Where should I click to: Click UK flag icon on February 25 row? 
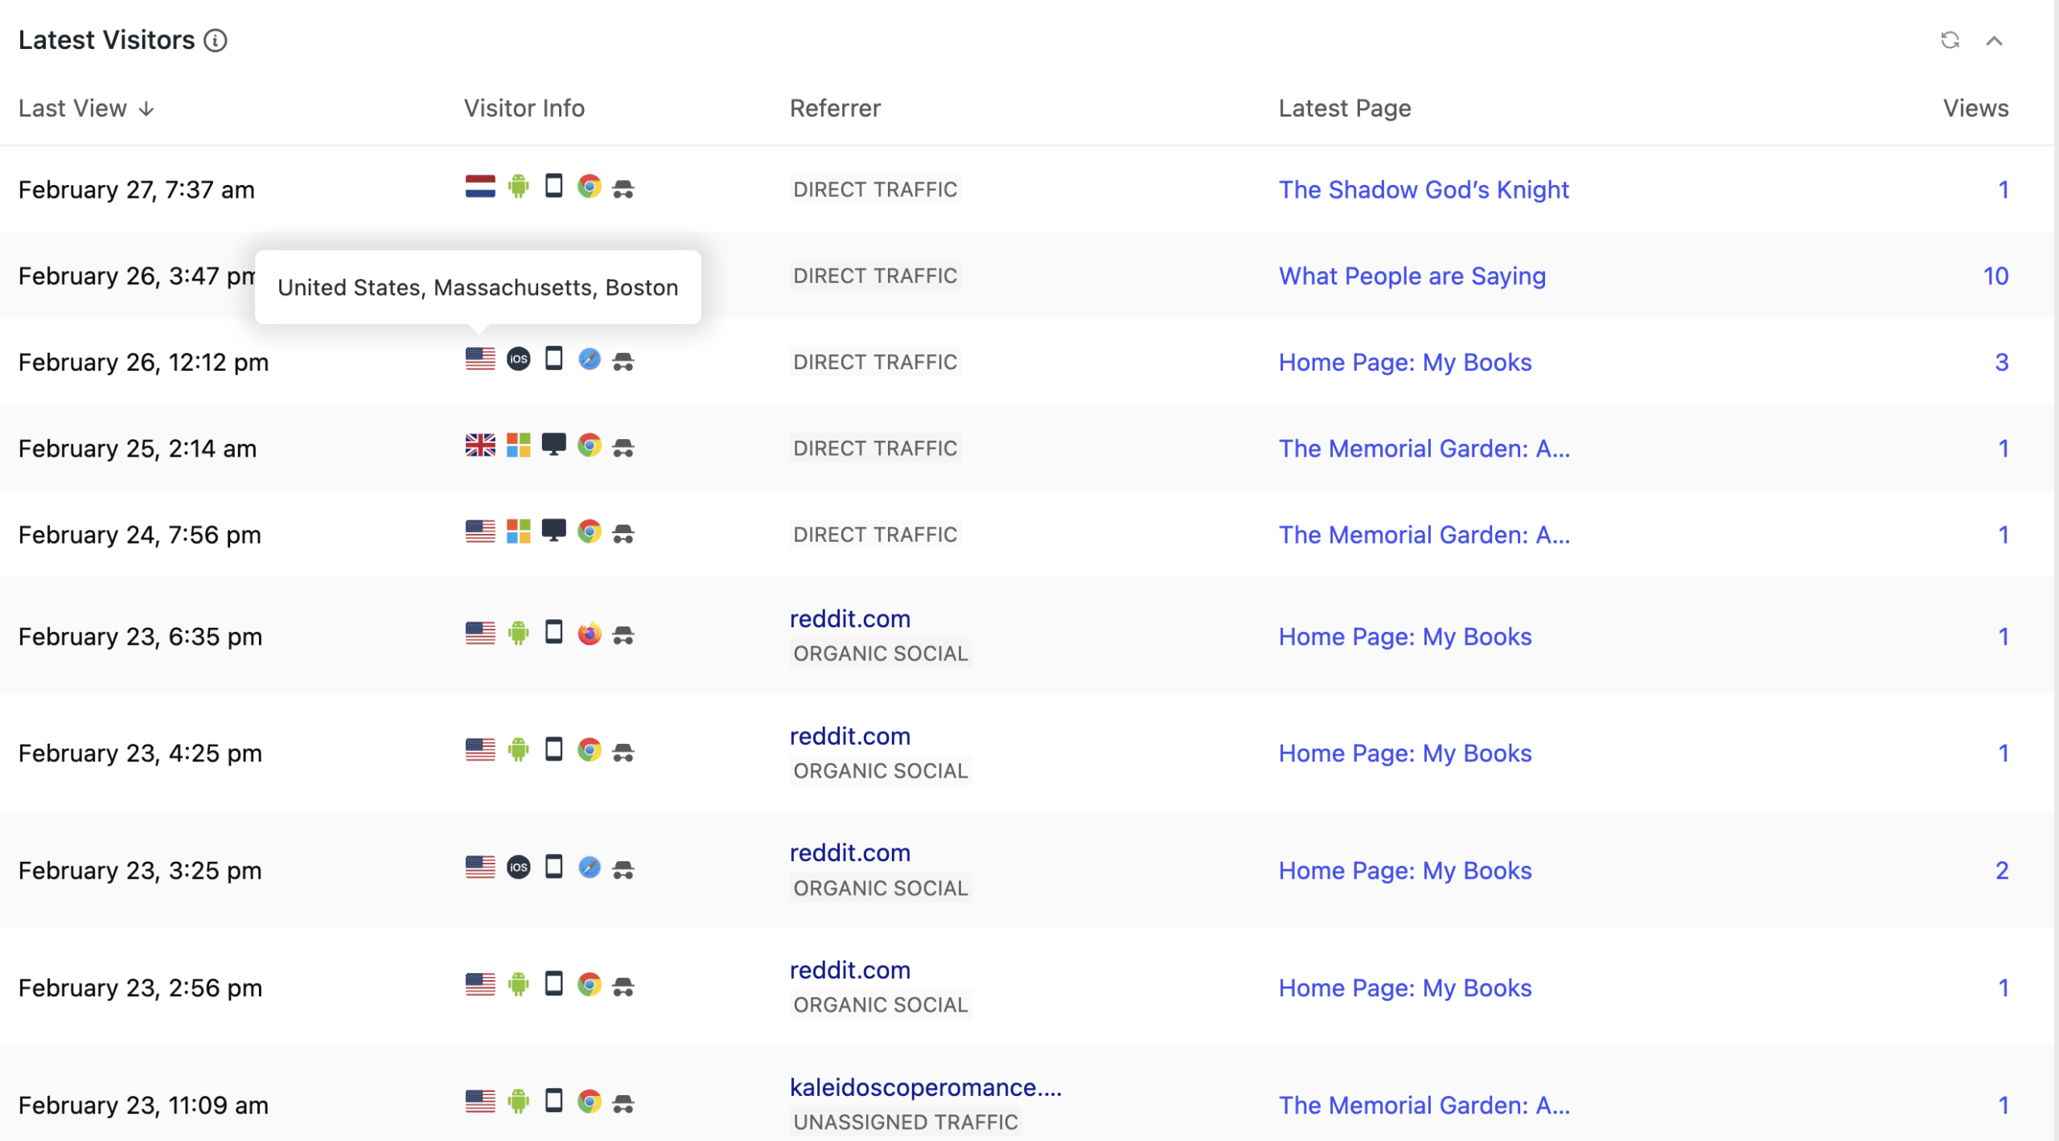(x=480, y=445)
